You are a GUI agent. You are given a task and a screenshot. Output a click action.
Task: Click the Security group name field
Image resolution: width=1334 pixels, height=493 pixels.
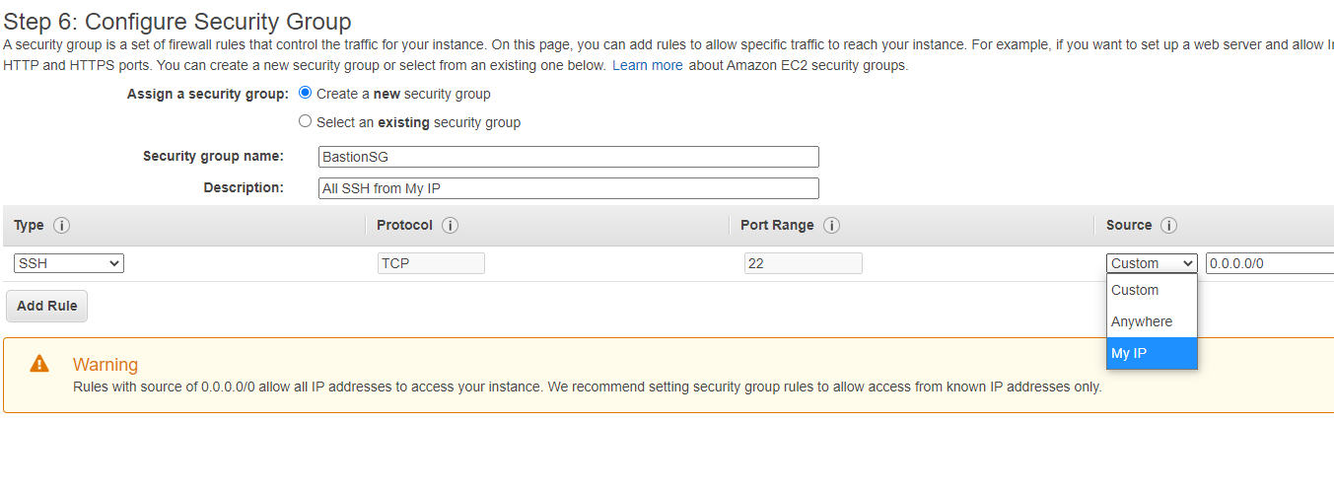[x=569, y=157]
